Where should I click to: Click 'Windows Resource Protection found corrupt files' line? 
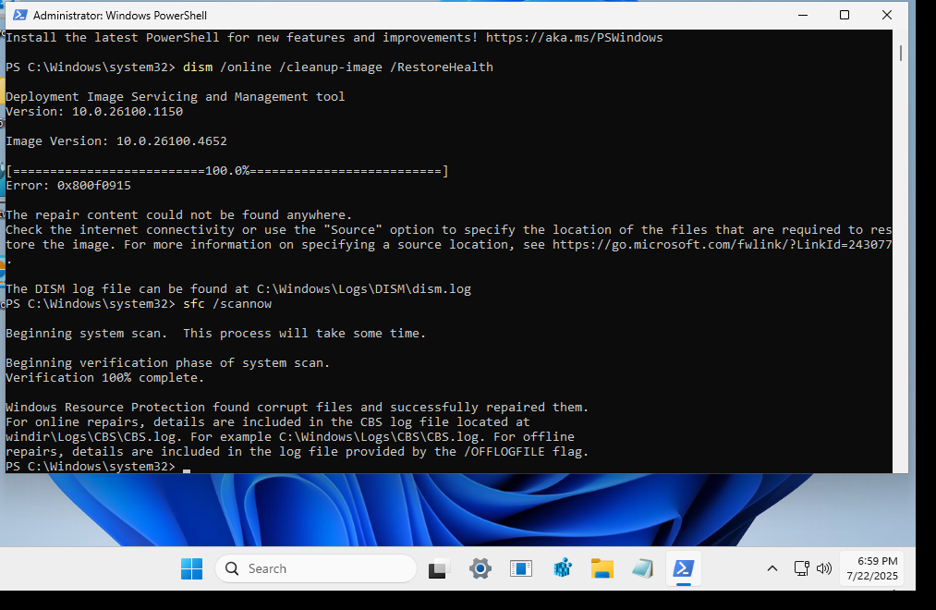pyautogui.click(x=298, y=407)
